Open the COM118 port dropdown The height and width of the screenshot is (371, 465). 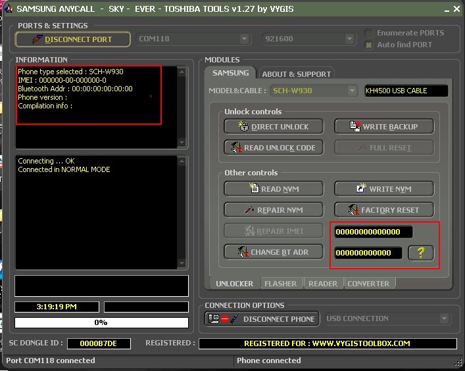(245, 39)
